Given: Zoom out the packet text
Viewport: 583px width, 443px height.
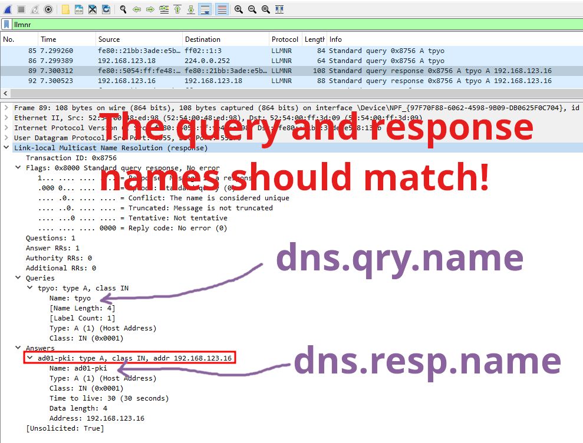Looking at the screenshot, I should click(252, 9).
